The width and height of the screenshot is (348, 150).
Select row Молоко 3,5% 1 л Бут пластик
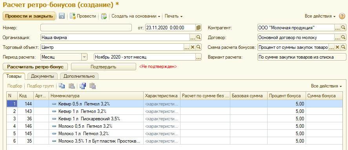[x=175, y=141]
